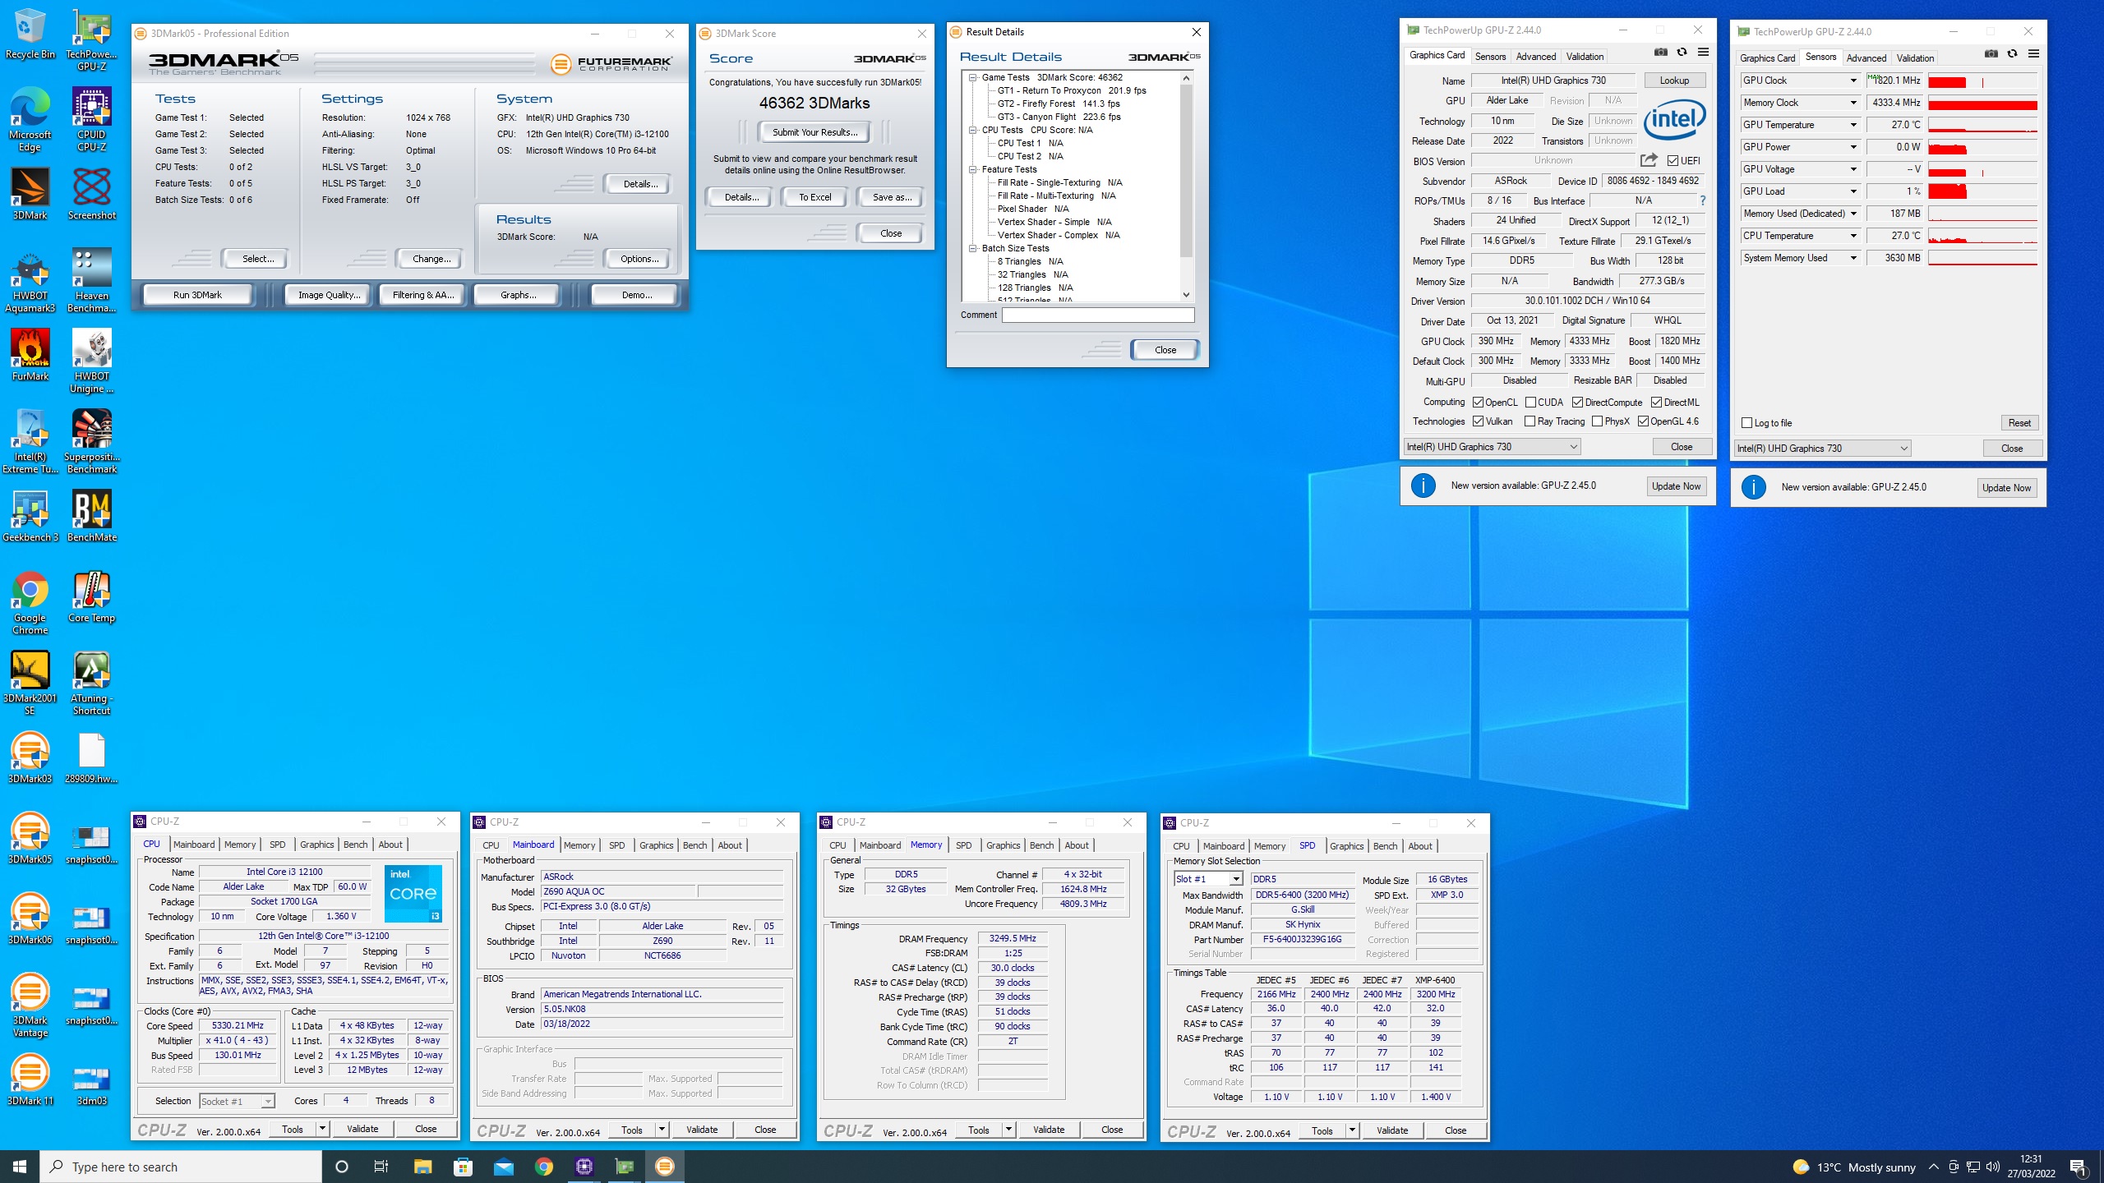The width and height of the screenshot is (2104, 1183).
Task: Switch to Advanced tab in GPU-Z Graphics Card window
Action: (x=1535, y=57)
